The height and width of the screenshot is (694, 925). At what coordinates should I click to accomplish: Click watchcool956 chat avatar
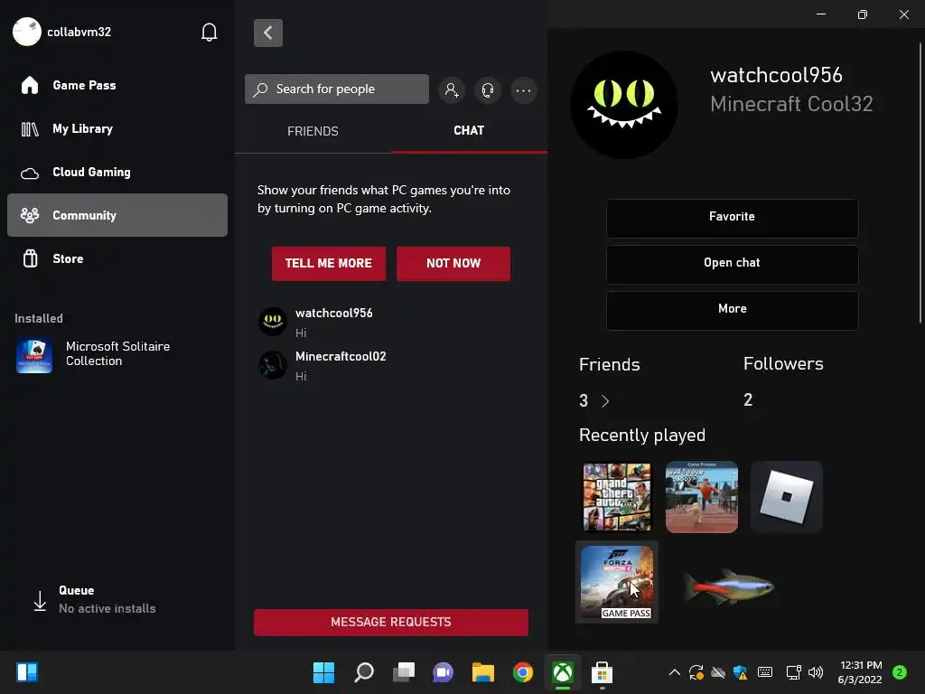click(x=273, y=322)
